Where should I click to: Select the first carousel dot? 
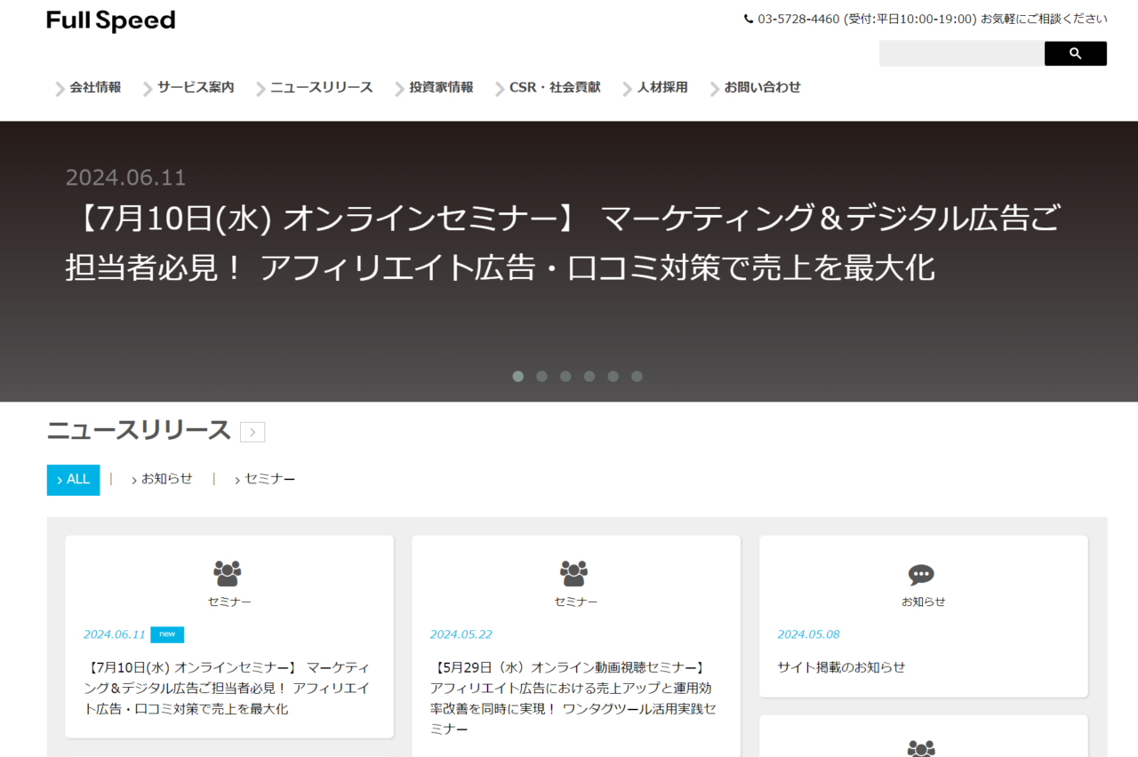[x=518, y=376]
